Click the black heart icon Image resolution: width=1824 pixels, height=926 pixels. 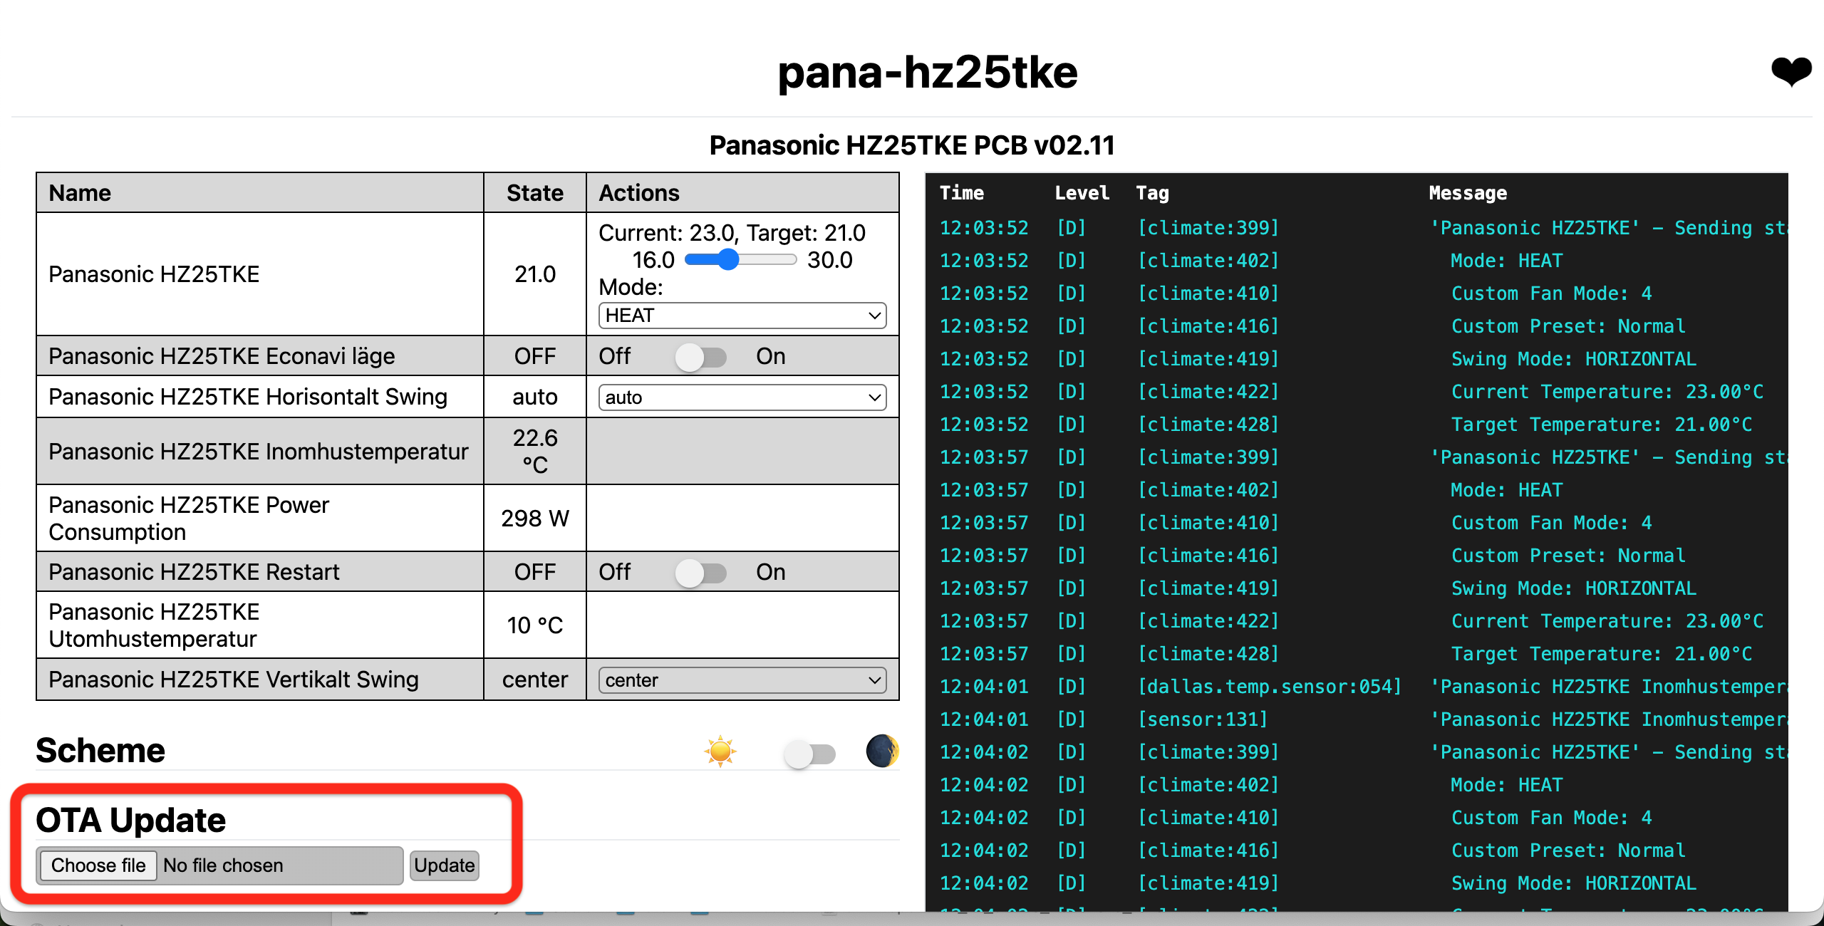[x=1791, y=71]
